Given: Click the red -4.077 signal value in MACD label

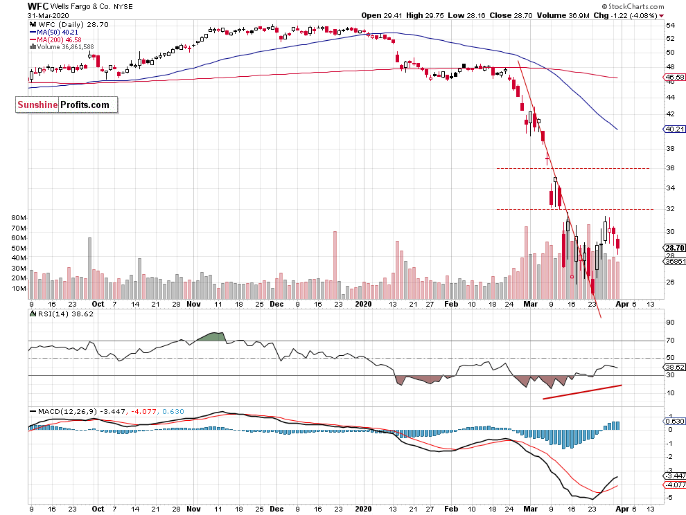Looking at the screenshot, I should coord(144,411).
